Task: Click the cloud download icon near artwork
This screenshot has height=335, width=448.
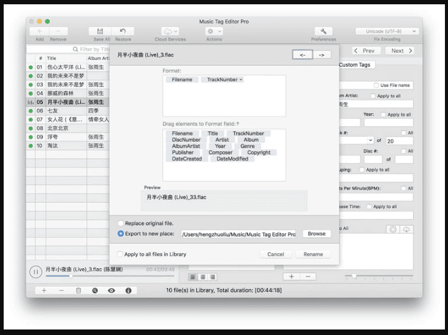Action: 406,229
